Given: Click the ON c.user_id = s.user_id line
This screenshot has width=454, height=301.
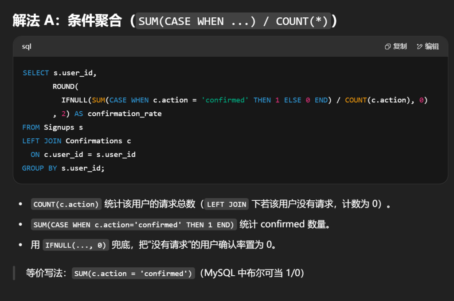Looking at the screenshot, I should pos(83,155).
